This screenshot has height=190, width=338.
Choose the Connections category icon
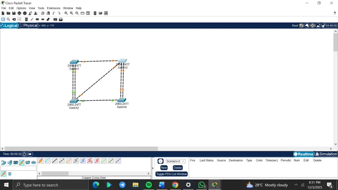click(21, 162)
